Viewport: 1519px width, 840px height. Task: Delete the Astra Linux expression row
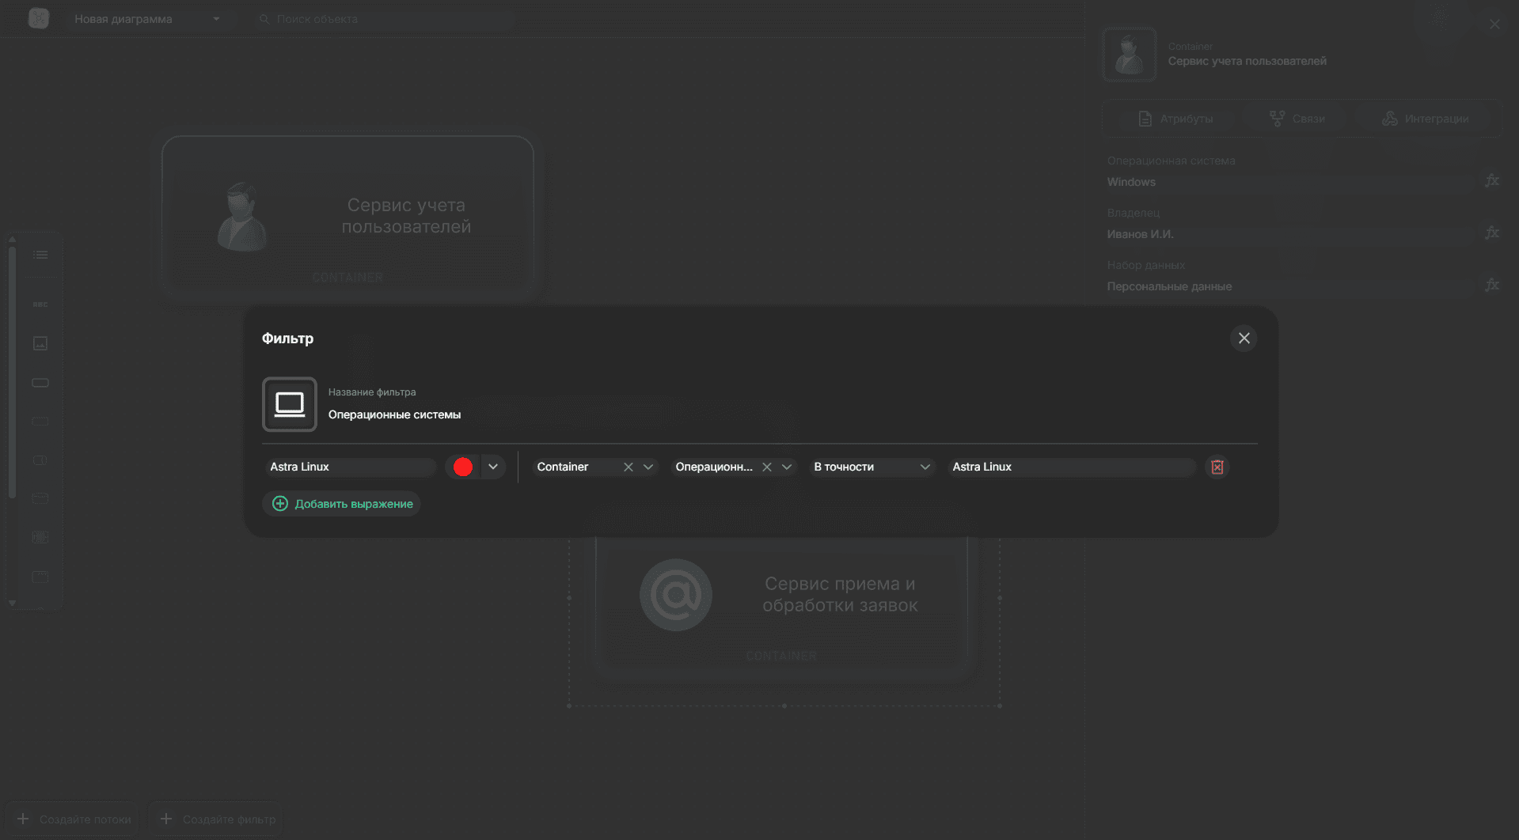point(1217,467)
